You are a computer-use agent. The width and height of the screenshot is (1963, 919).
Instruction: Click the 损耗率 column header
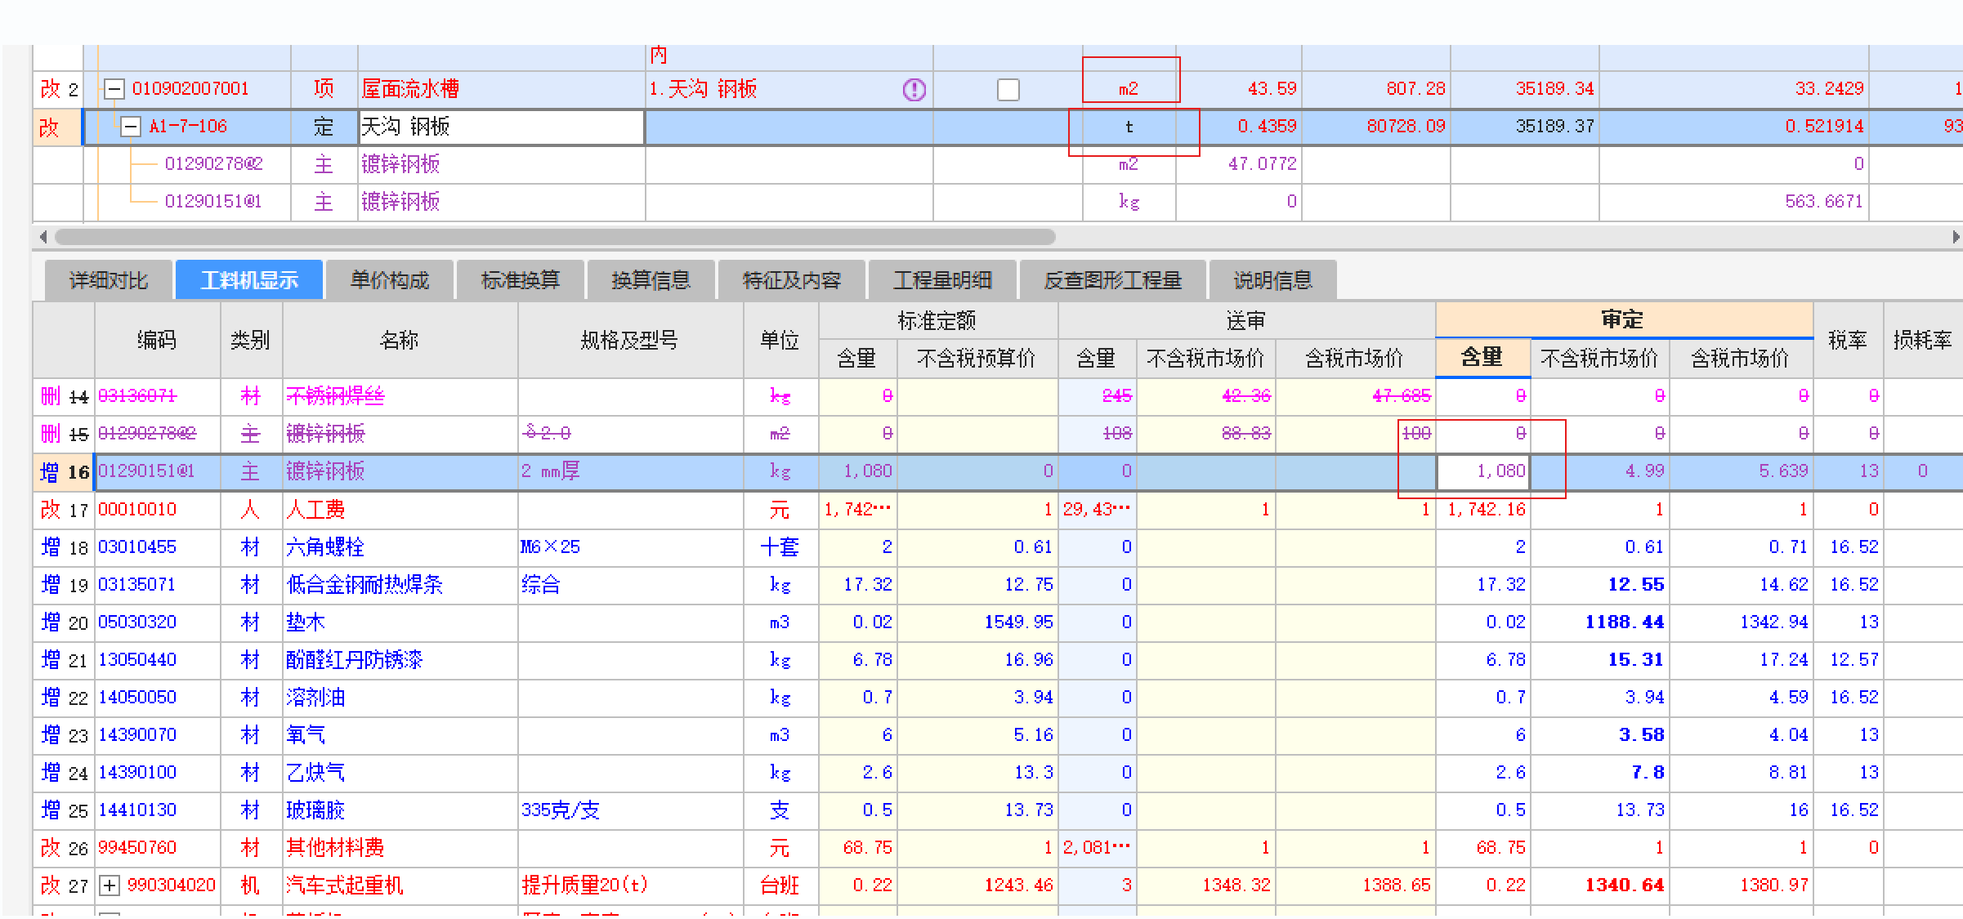coord(1922,340)
